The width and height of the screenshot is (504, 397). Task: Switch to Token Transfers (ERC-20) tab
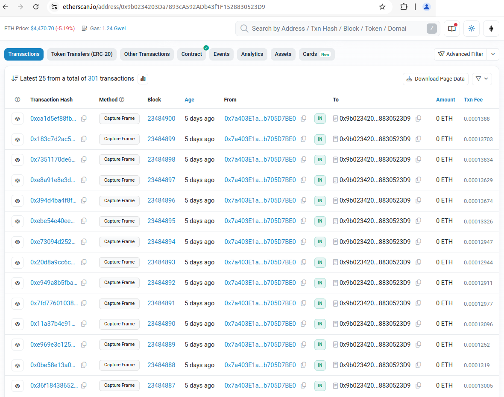(x=82, y=54)
